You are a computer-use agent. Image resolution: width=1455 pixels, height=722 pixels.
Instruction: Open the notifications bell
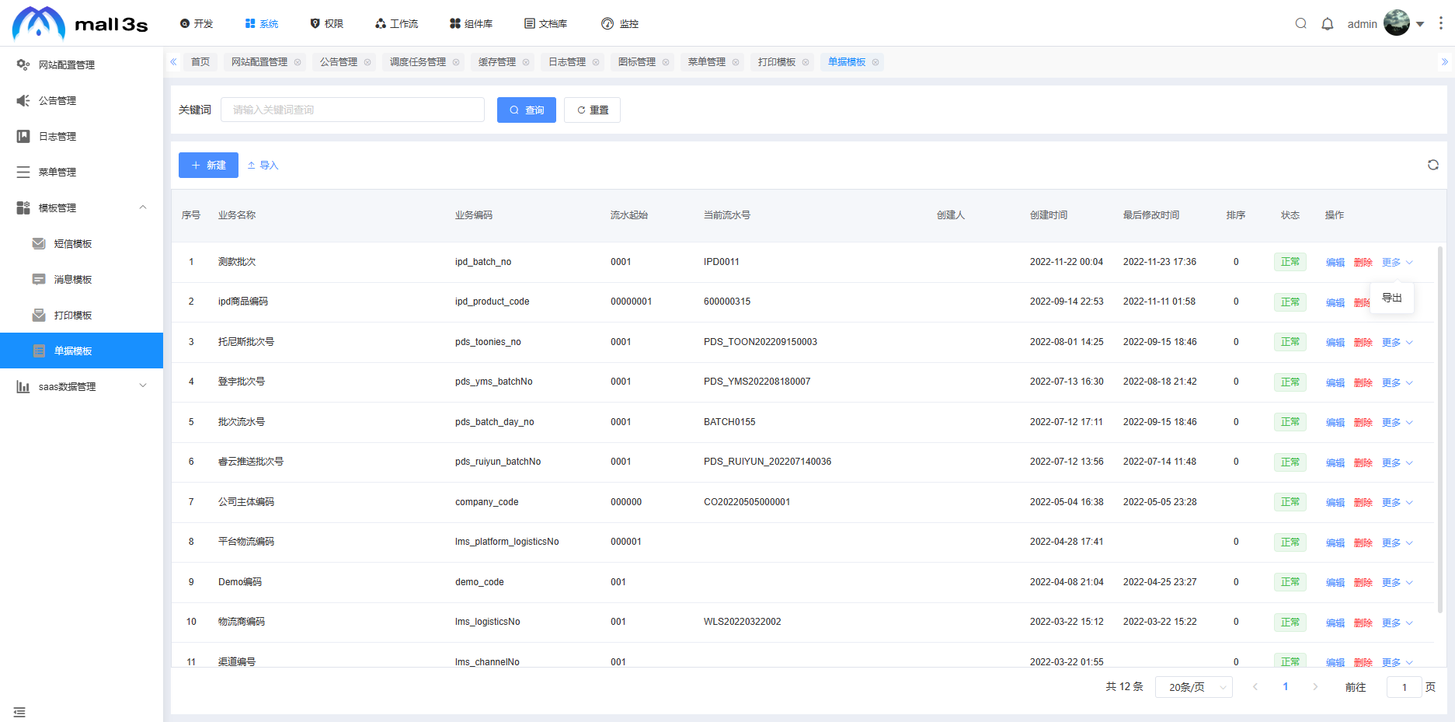[x=1328, y=23]
